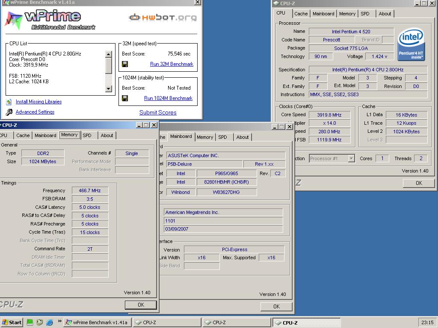The height and width of the screenshot is (328, 438).
Task: Open Mainboard tab in Memory CPU-Z window
Action: (x=45, y=135)
